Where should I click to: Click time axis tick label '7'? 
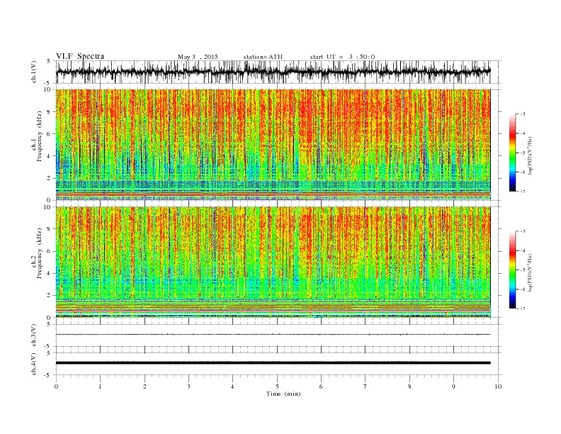(x=365, y=386)
